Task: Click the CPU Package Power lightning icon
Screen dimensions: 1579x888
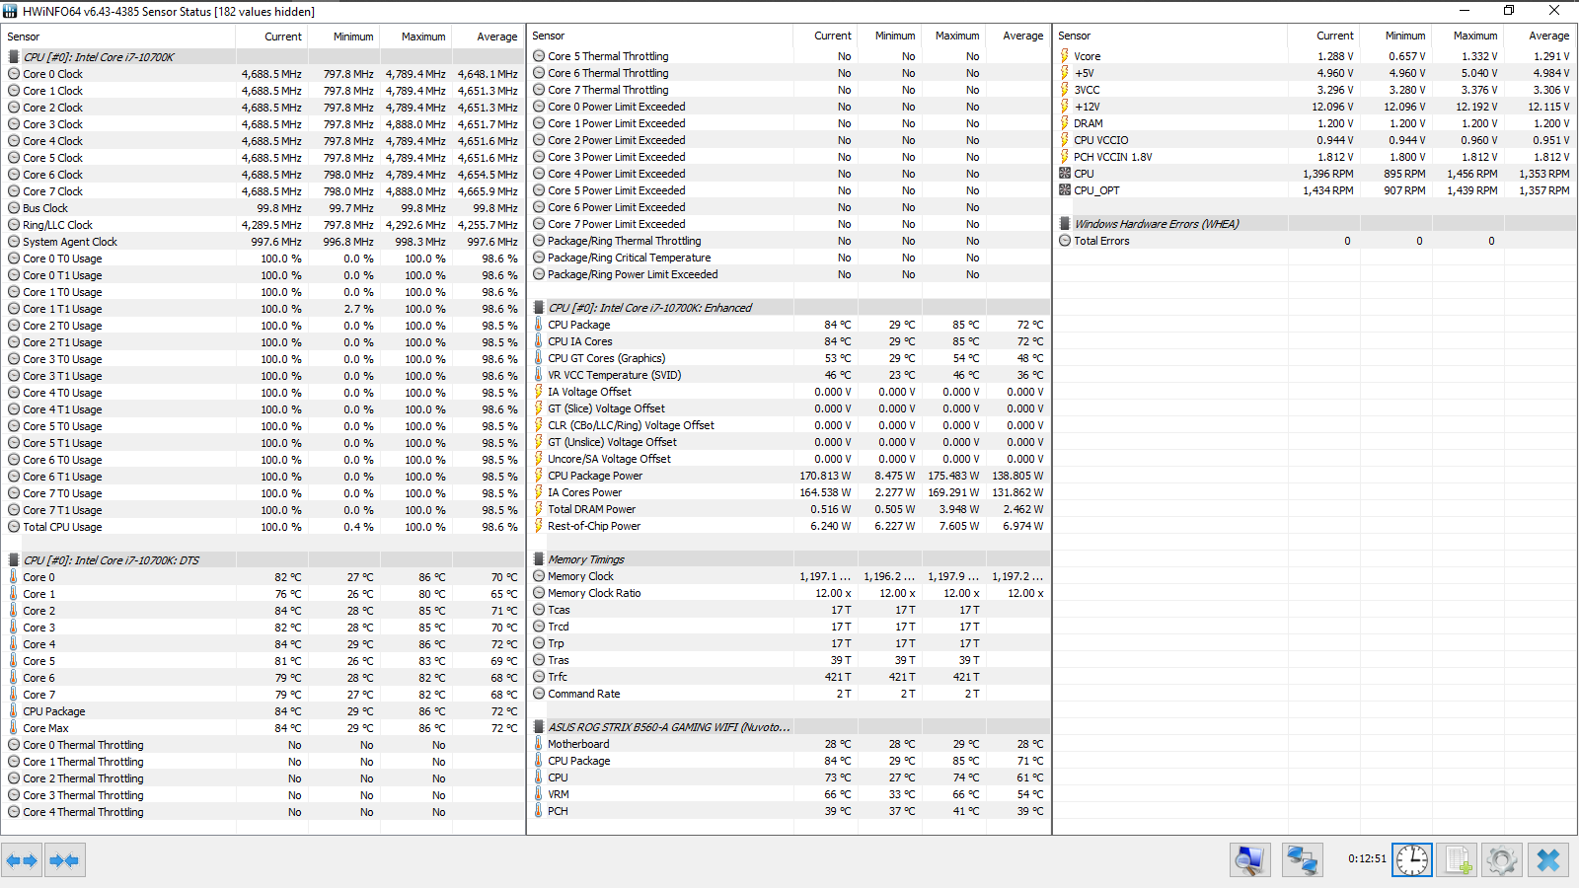Action: [539, 476]
